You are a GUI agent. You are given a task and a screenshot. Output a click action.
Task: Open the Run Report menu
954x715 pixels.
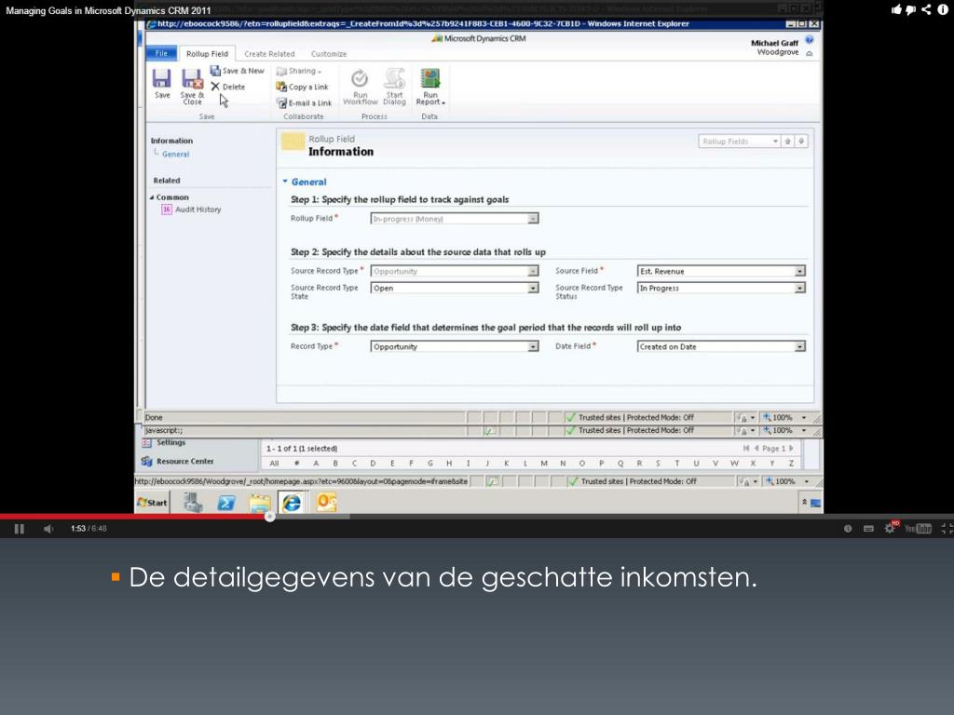click(430, 87)
